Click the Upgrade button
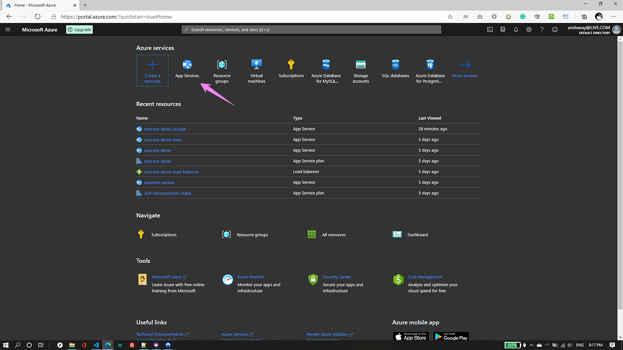 pos(79,29)
